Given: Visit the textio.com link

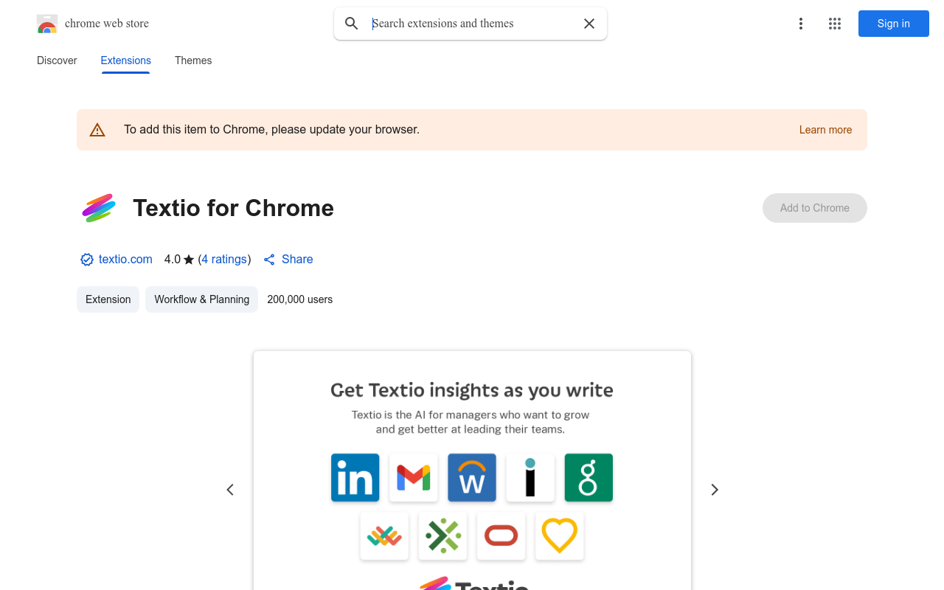Looking at the screenshot, I should [125, 260].
